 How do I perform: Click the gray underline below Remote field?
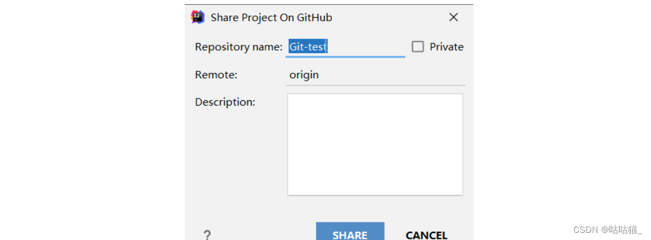[x=375, y=86]
